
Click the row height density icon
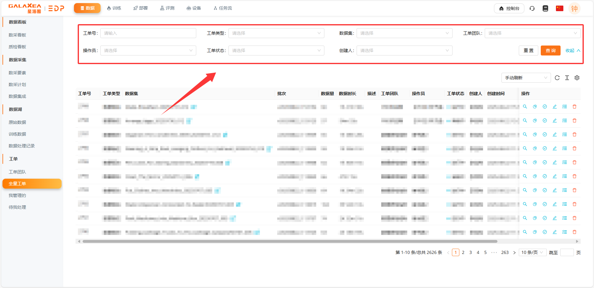pos(567,78)
